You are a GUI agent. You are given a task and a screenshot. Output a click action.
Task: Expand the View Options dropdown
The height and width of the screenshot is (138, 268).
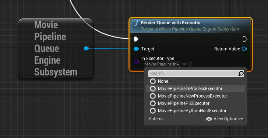tap(225, 119)
